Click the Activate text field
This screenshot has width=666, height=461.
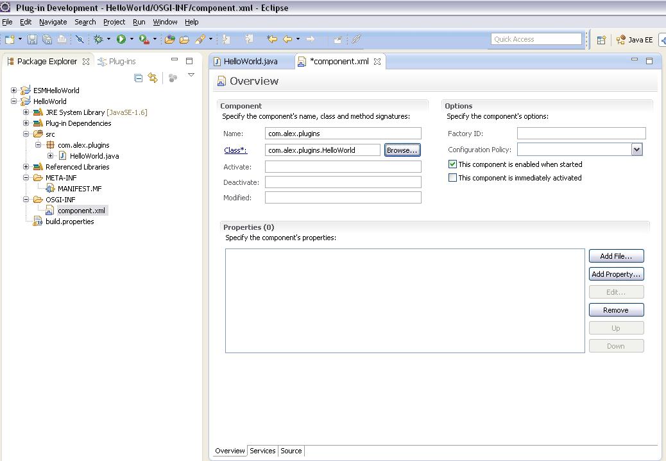point(343,166)
